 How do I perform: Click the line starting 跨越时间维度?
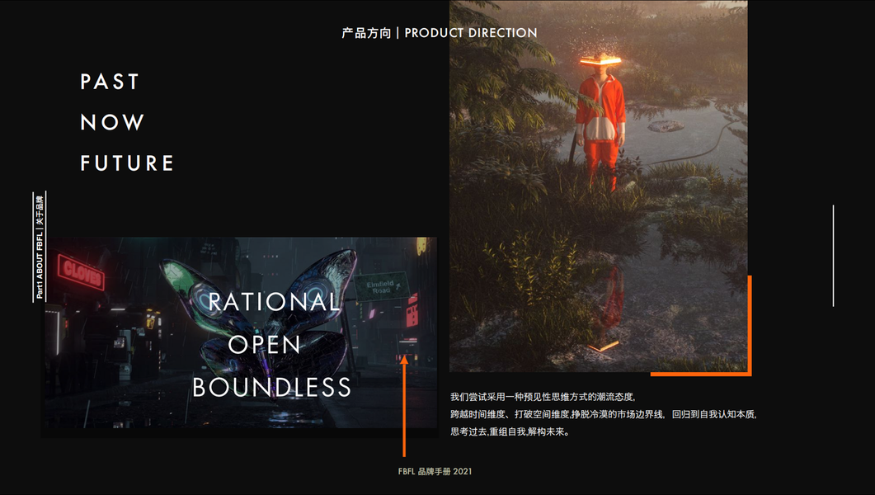point(603,414)
